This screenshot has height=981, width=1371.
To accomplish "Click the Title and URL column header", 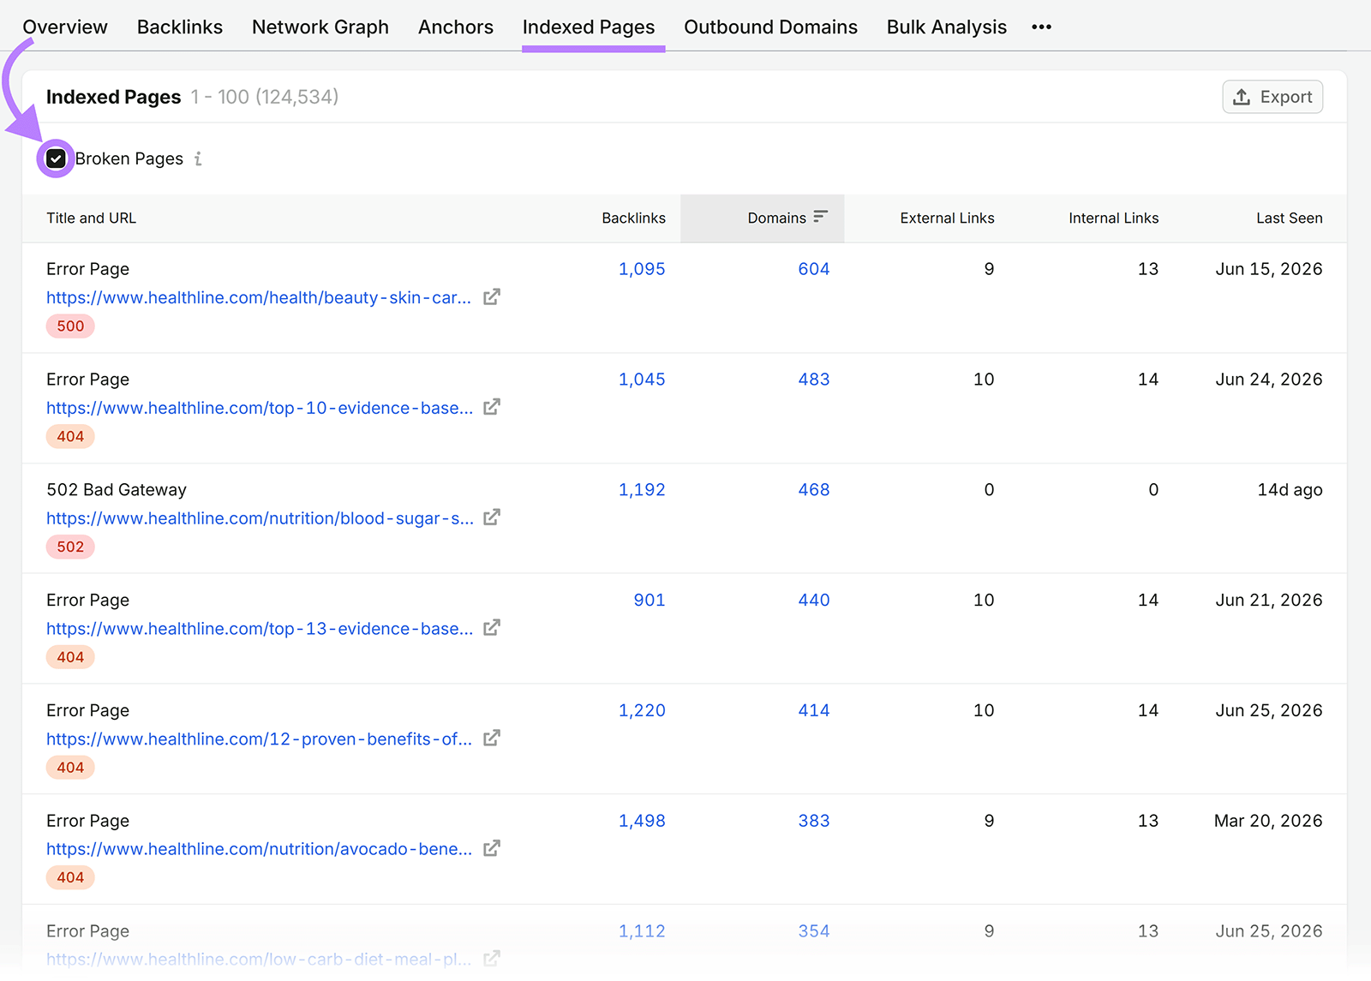I will click(91, 218).
